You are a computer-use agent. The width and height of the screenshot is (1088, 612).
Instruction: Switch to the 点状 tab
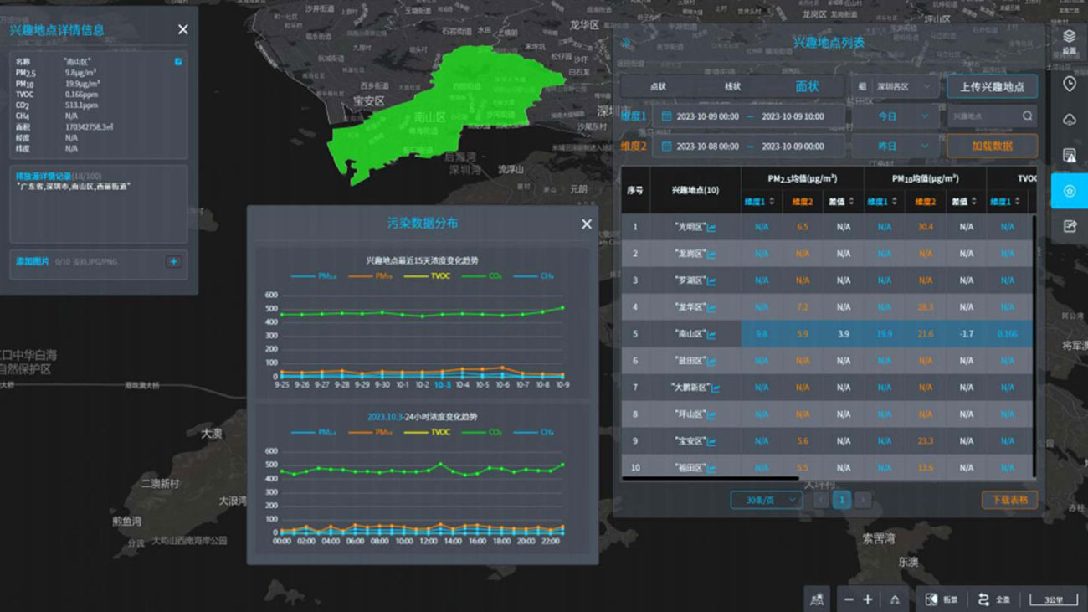coord(658,87)
